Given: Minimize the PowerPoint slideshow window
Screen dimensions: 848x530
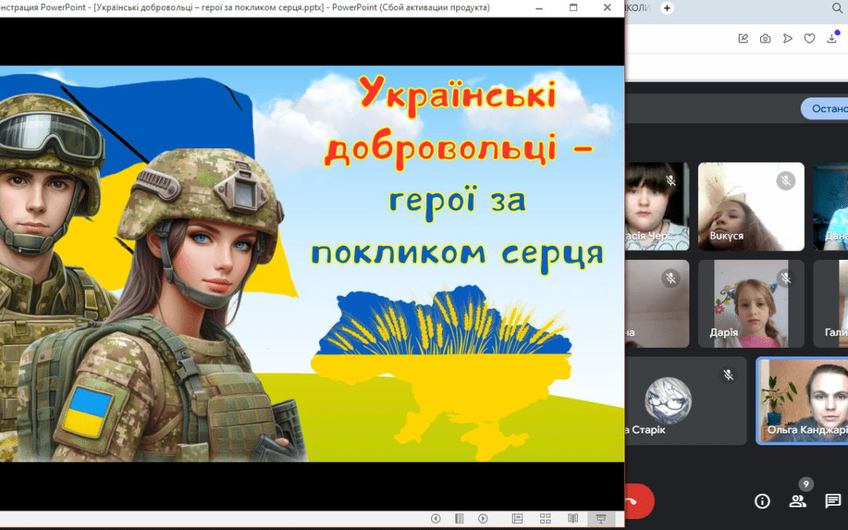Looking at the screenshot, I should tap(539, 8).
